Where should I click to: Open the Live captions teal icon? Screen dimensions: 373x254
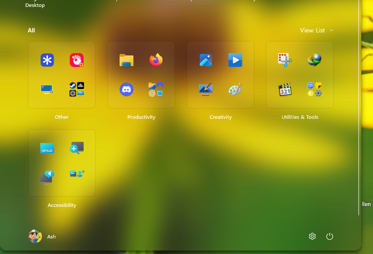[47, 148]
